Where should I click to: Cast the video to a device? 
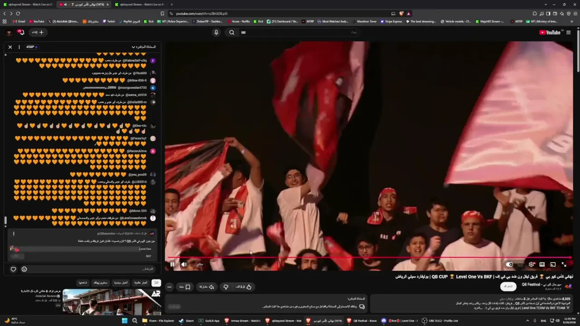click(553, 264)
